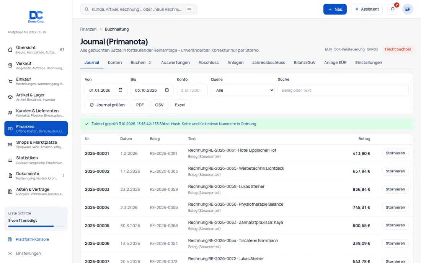Viewport: 421px width, 263px height.
Task: Export the journal as CSV
Action: tap(159, 105)
